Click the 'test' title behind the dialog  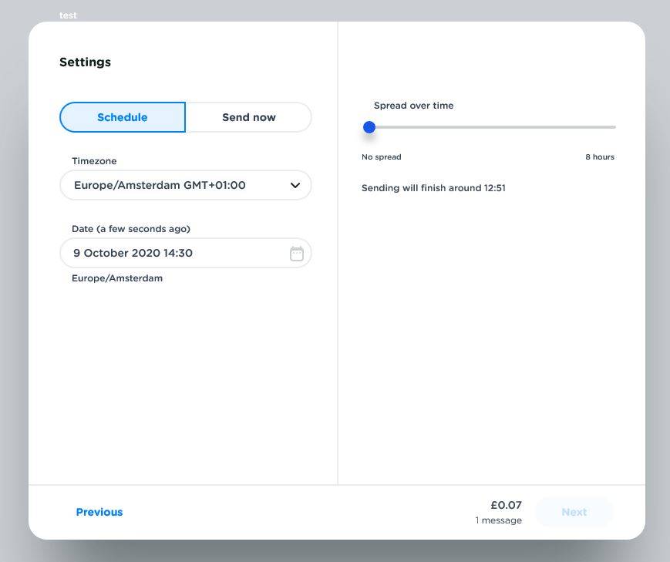(68, 15)
